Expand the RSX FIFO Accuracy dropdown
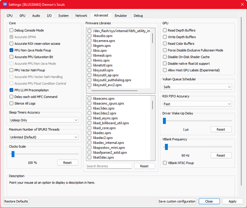 click(197, 104)
